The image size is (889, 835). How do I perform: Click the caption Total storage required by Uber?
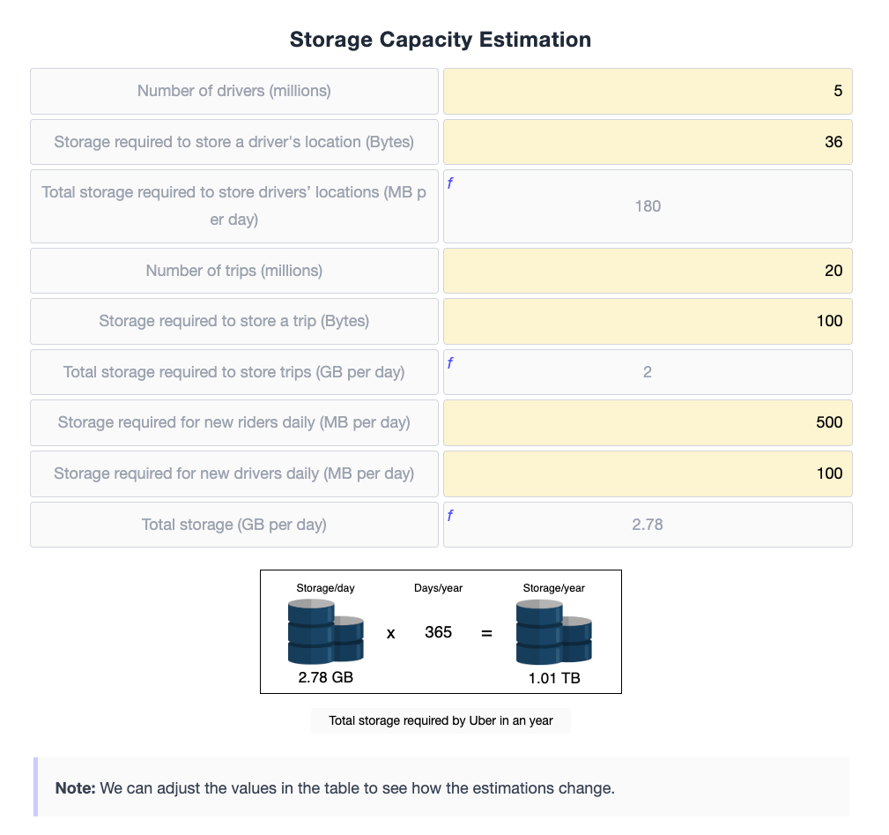click(441, 720)
